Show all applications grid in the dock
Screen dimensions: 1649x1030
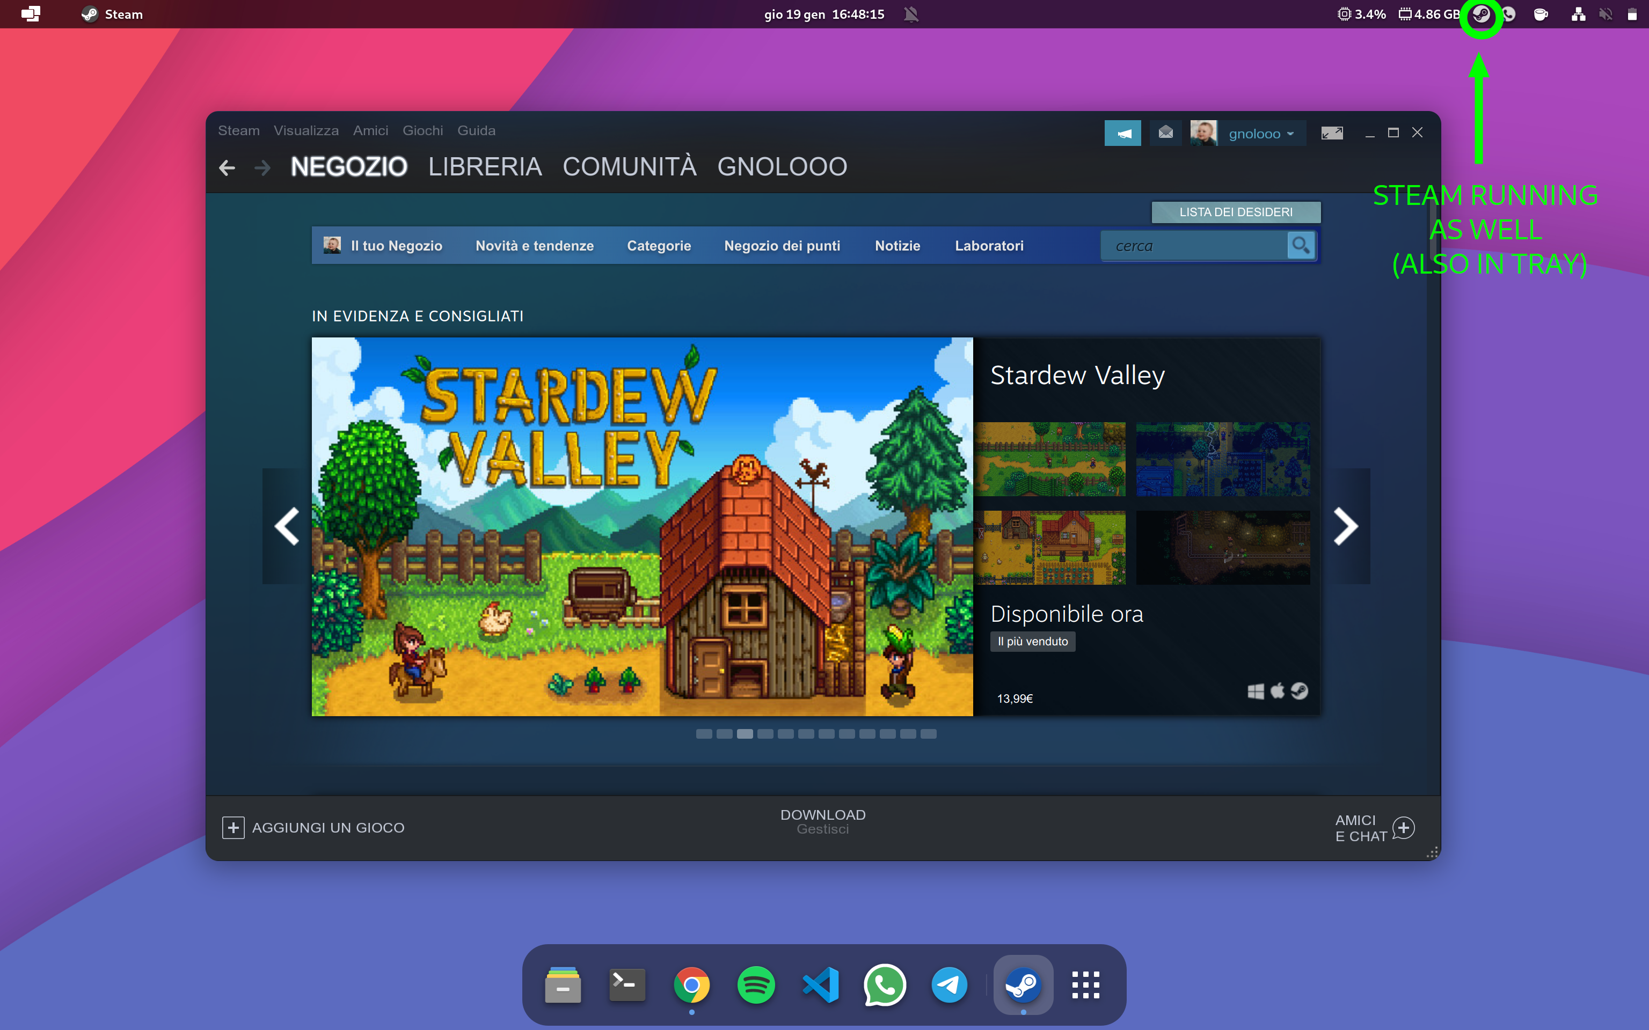[1085, 985]
